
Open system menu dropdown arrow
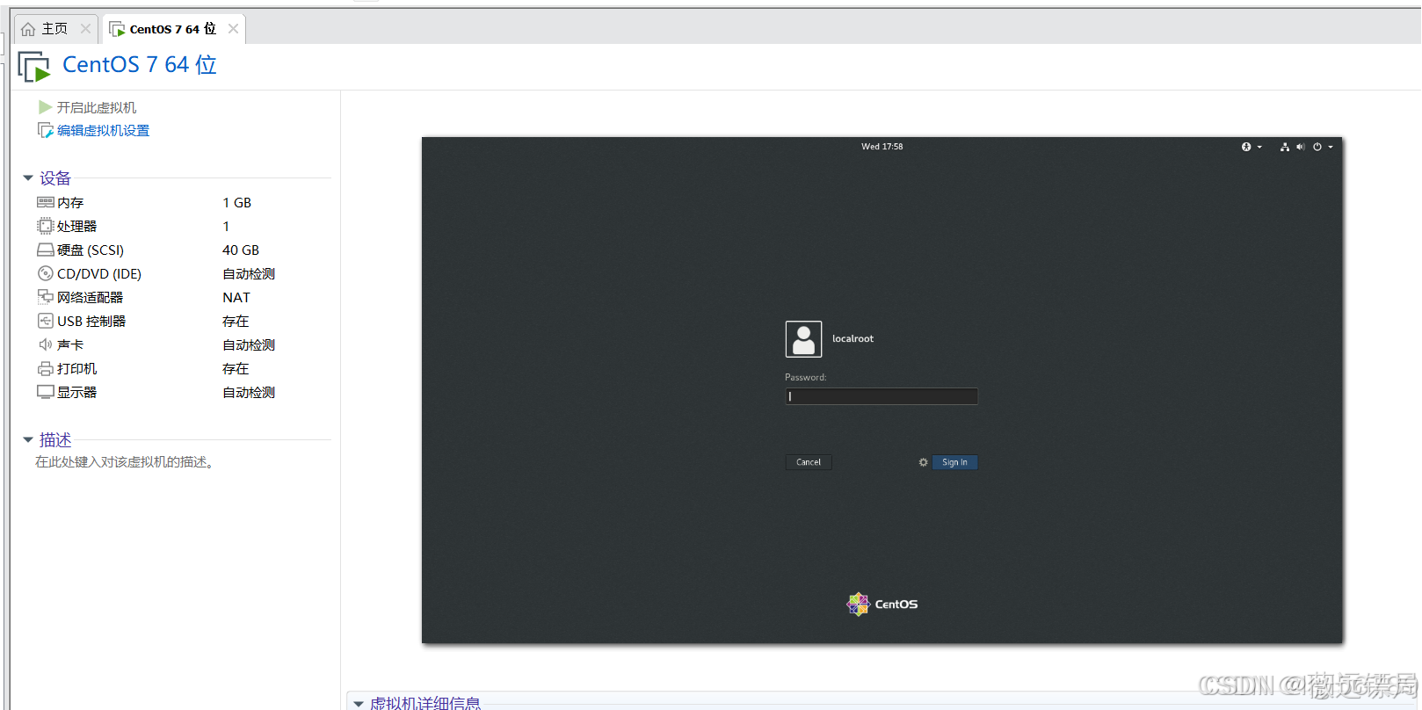tap(1331, 147)
